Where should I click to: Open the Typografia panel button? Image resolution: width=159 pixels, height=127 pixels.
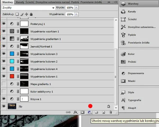click(134, 100)
